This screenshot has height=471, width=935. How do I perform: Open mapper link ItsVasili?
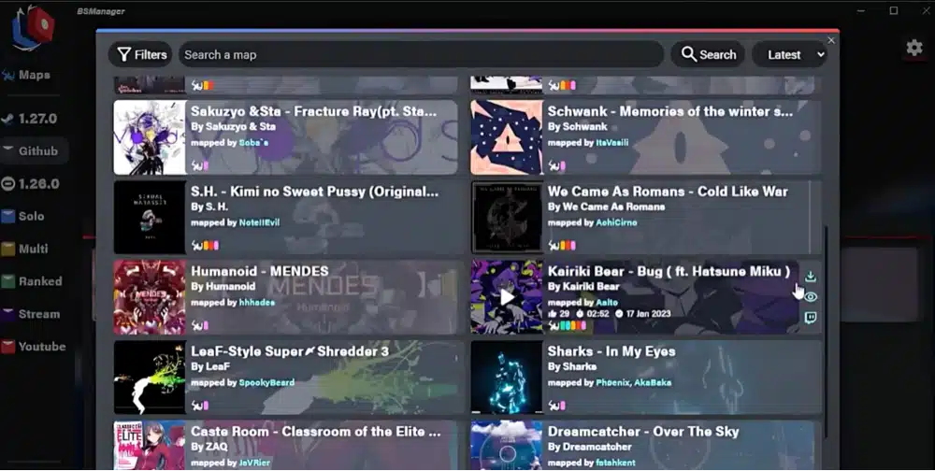611,142
